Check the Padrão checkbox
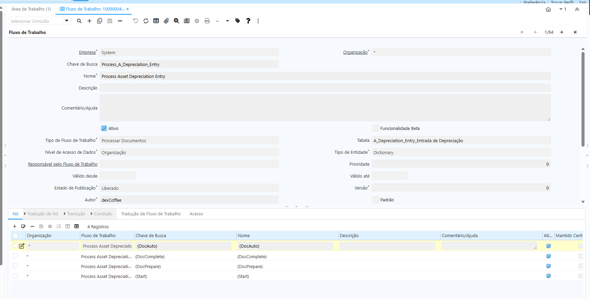 pyautogui.click(x=376, y=200)
